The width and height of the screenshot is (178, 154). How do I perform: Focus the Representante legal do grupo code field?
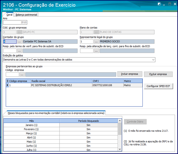(87, 42)
